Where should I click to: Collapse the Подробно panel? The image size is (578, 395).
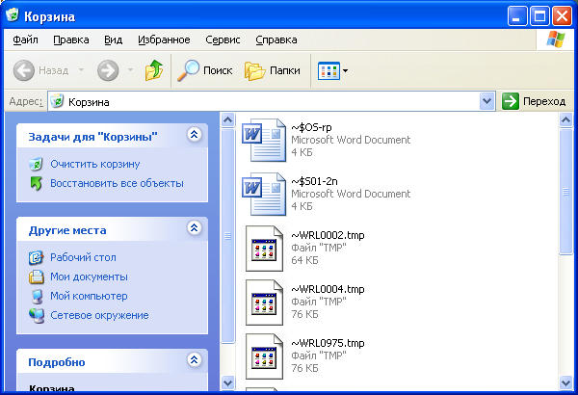tap(195, 359)
